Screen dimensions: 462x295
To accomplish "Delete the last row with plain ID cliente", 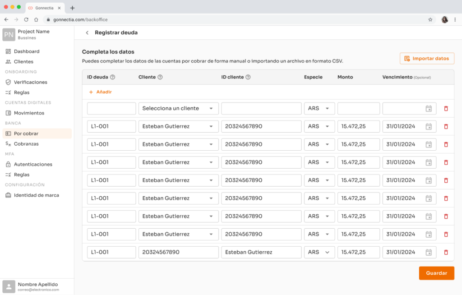I will click(x=446, y=252).
